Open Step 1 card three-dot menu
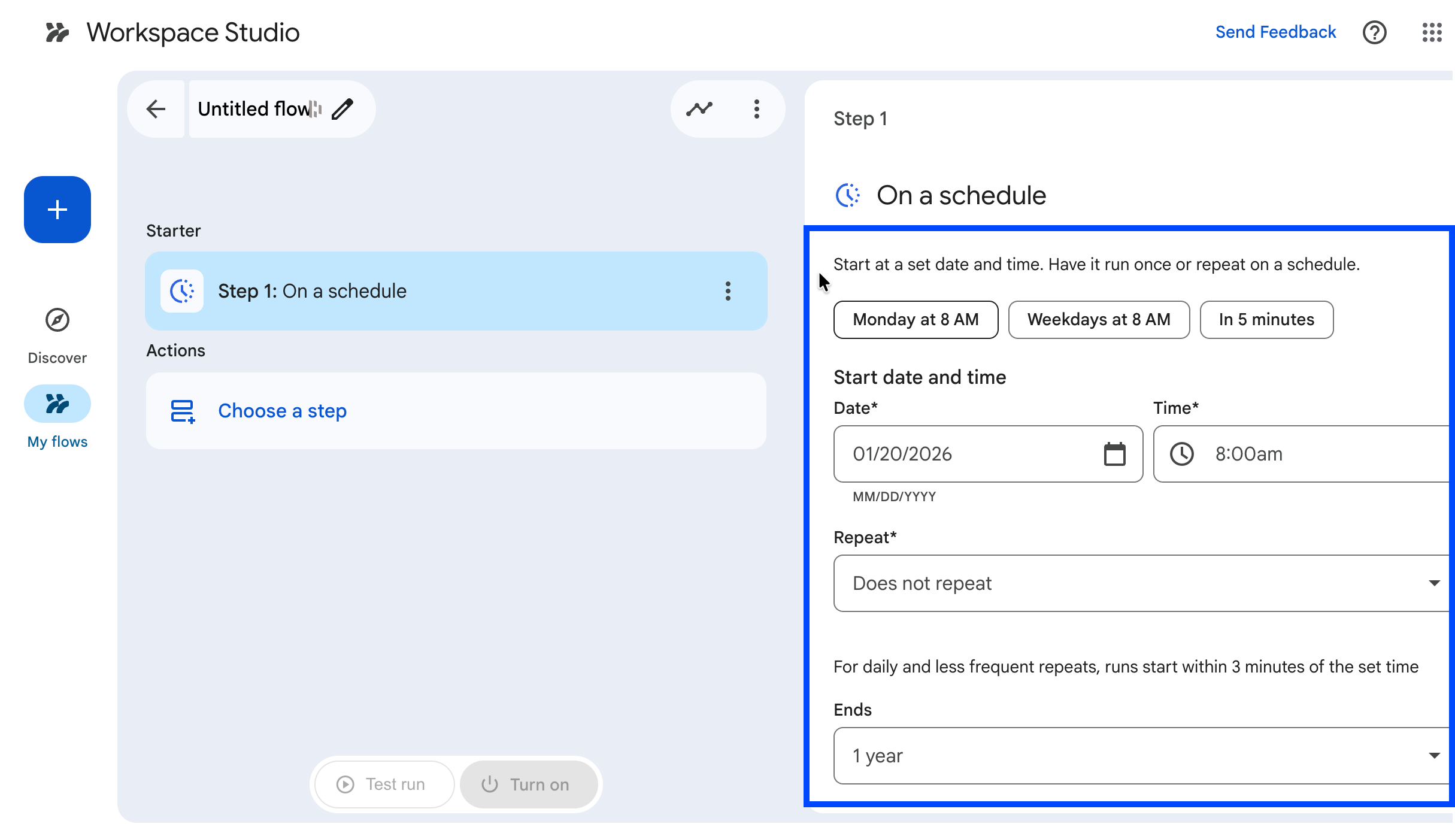Image resolution: width=1455 pixels, height=830 pixels. (728, 291)
